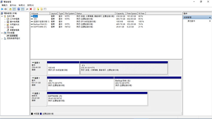
Task: Select Backup Disk (E:) partition block
Action: pyautogui.click(x=148, y=83)
